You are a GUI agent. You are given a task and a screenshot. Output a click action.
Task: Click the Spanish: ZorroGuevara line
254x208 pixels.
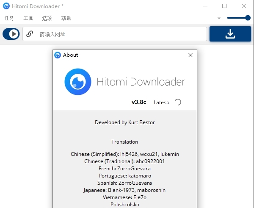pos(124,183)
